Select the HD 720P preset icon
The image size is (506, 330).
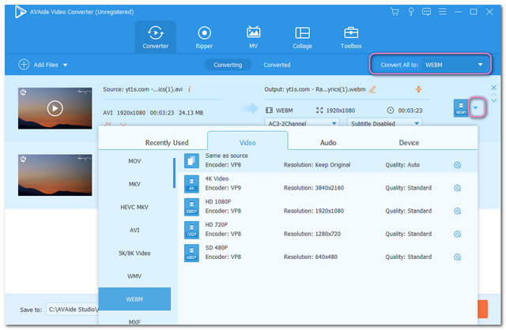coord(191,230)
